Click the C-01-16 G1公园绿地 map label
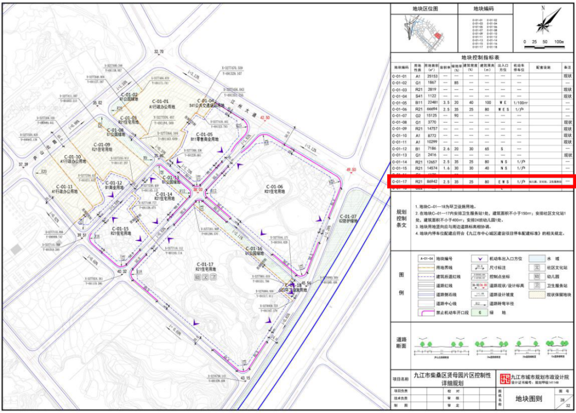 [x=254, y=251]
